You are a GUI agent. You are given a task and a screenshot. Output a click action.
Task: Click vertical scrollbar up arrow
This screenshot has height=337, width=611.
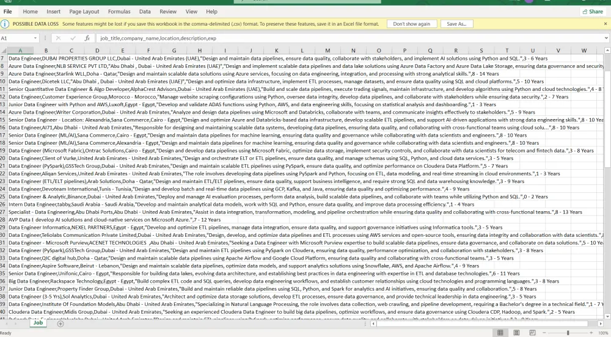pos(607,51)
